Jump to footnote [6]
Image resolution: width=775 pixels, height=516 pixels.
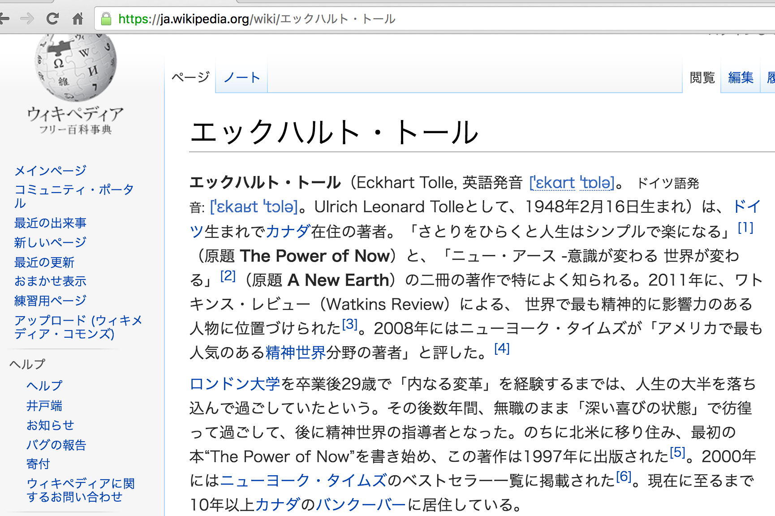pos(624,477)
